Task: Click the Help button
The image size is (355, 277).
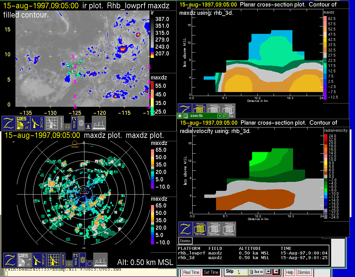Action: tap(290, 272)
